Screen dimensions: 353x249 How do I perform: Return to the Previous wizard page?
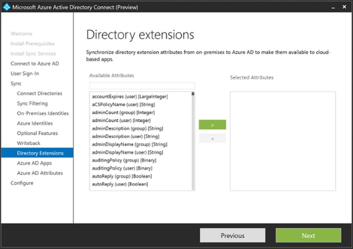pos(232,235)
